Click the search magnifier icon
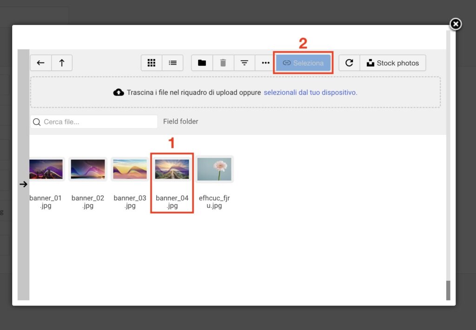Screen dimensions: 476x330 pyautogui.click(x=37, y=122)
